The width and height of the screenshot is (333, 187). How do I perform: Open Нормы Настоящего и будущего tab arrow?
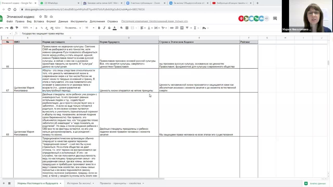(x=60, y=183)
